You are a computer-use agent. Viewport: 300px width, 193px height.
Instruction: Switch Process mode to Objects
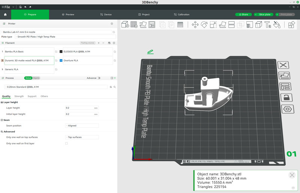pos(36,78)
